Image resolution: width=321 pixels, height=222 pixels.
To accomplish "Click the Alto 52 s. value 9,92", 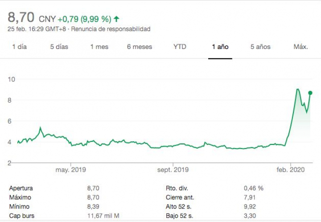I will [x=251, y=207].
